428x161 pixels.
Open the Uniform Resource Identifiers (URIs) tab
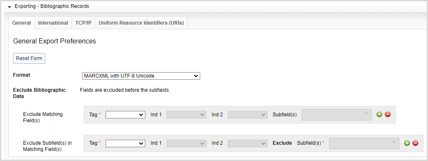[141, 23]
